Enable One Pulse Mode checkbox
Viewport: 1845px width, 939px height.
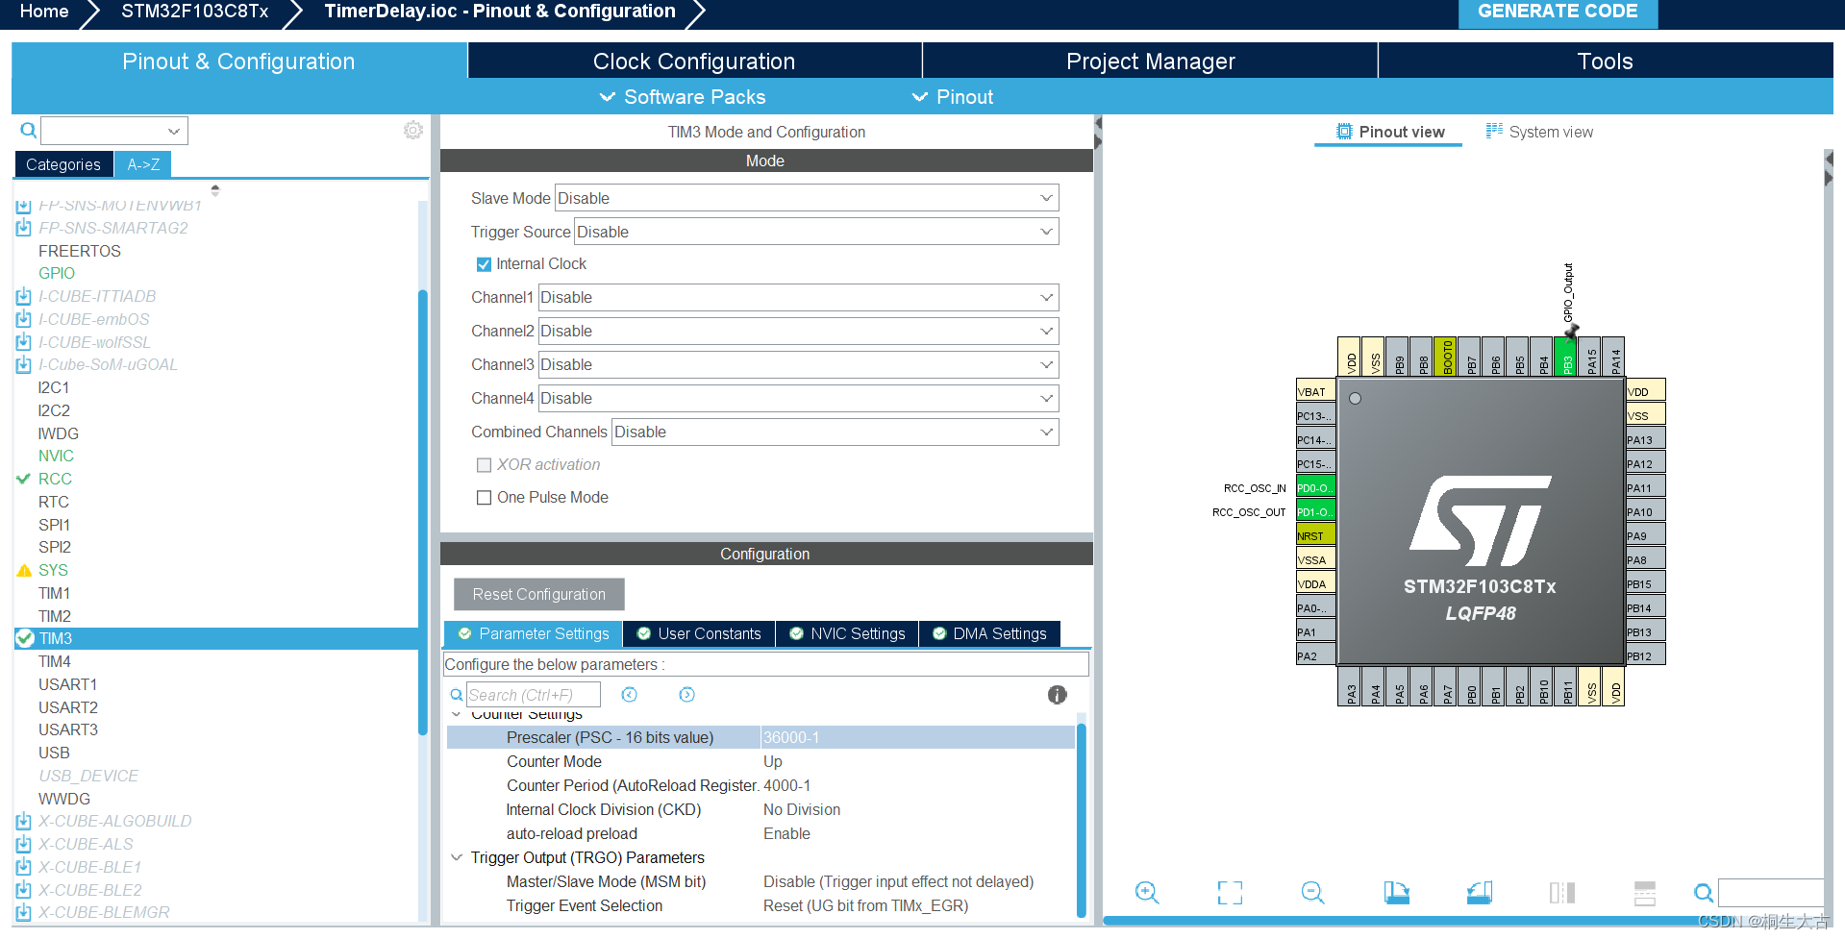(x=485, y=498)
